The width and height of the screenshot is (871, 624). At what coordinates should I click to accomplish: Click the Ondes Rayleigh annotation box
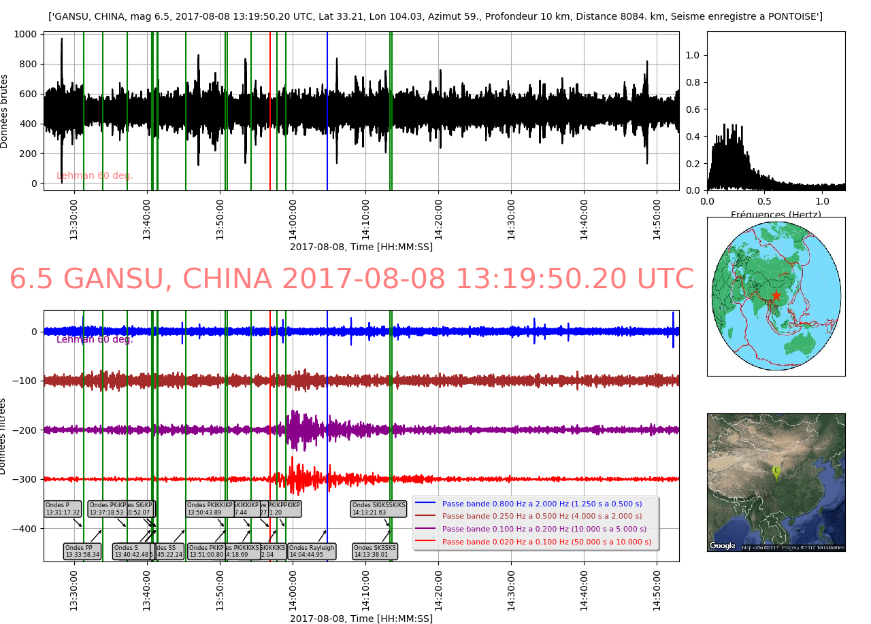312,551
